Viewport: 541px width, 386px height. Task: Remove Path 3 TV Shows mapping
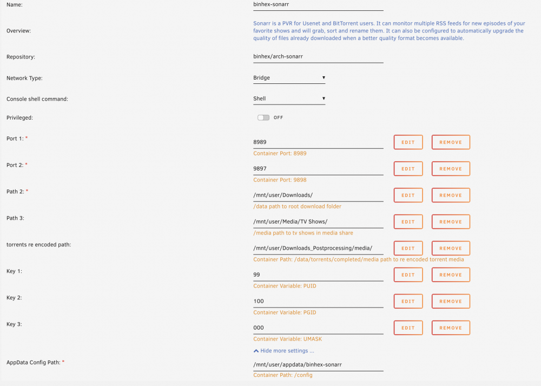[x=451, y=222]
